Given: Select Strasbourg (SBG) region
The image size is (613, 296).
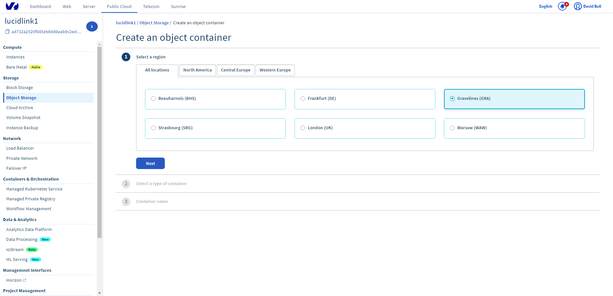Looking at the screenshot, I should pyautogui.click(x=215, y=128).
